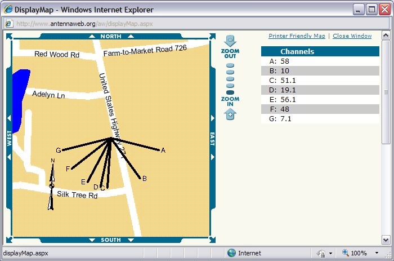Click the vertical scrollbar down arrow
This screenshot has width=394, height=261.
(x=386, y=240)
